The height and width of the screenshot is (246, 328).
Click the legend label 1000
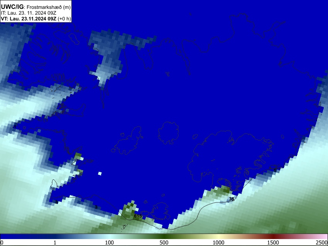[x=218, y=243]
